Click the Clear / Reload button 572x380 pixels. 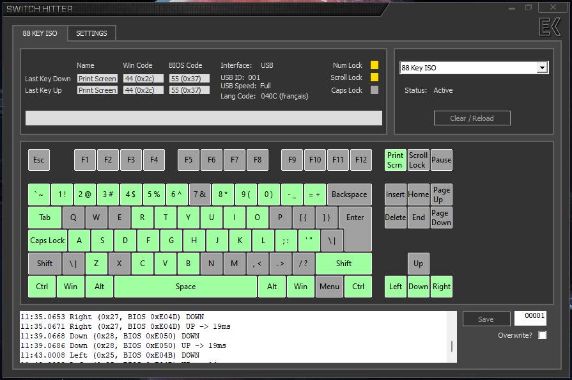coord(472,118)
